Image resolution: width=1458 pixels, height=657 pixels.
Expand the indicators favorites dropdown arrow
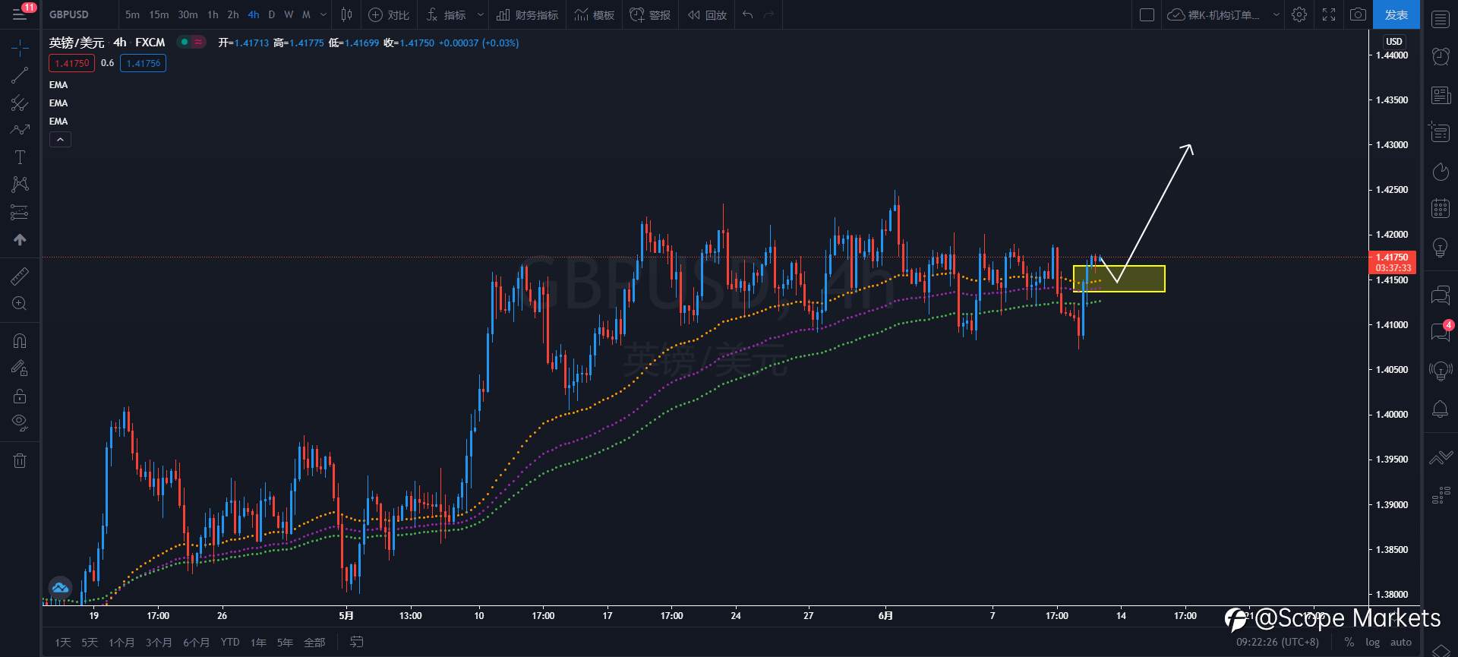pos(480,14)
